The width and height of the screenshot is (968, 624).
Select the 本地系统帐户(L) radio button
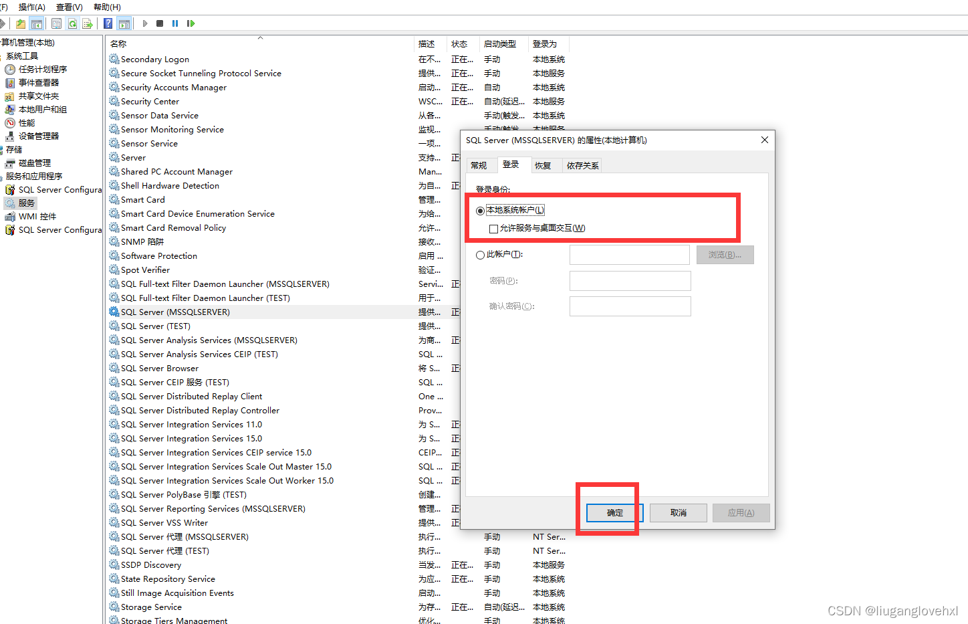tap(480, 211)
